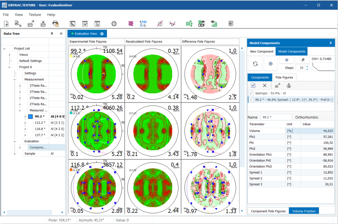Uncheck the Isotropic 53.4% Al component
Image resolution: width=338 pixels, height=224 pixels.
251,93
